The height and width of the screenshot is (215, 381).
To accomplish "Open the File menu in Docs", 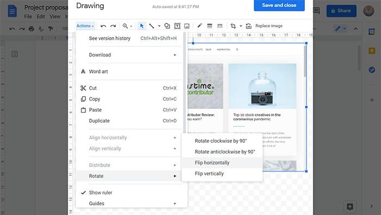I will pyautogui.click(x=28, y=16).
